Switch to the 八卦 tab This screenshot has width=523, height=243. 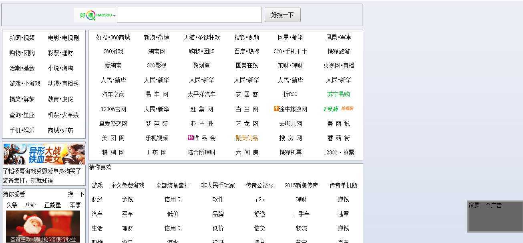tap(30, 205)
